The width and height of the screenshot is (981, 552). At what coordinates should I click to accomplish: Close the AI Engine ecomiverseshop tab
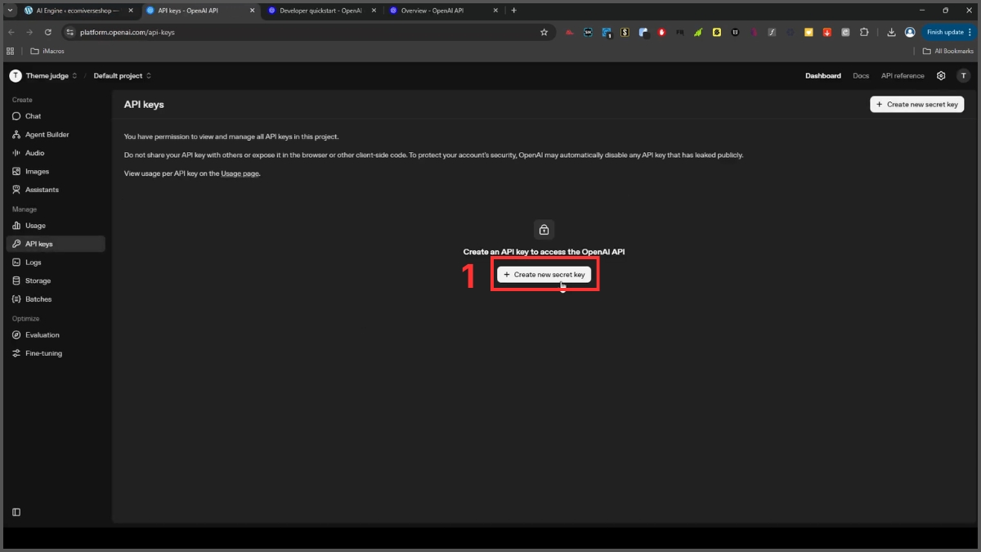click(130, 11)
